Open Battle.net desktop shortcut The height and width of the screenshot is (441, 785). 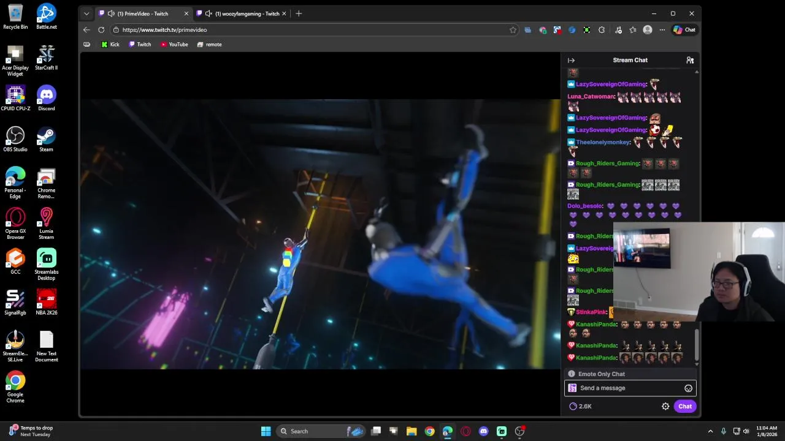pos(46,17)
